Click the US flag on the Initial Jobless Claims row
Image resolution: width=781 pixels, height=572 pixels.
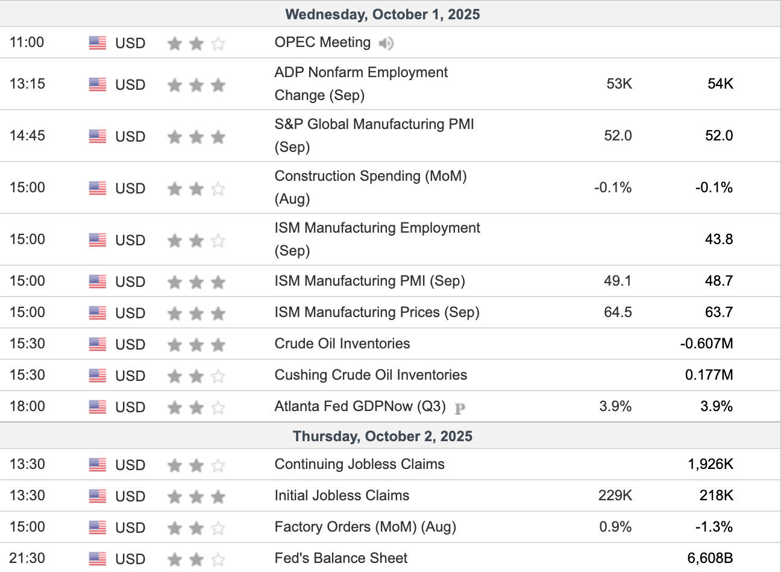point(98,496)
